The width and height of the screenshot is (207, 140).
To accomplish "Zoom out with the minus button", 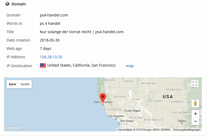I will pyautogui.click(x=195, y=121).
